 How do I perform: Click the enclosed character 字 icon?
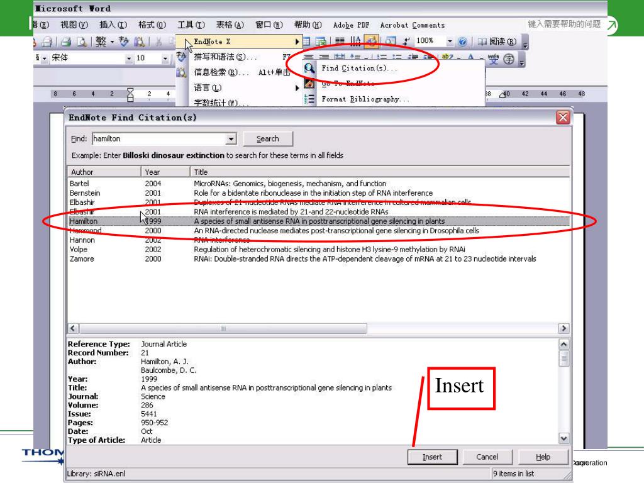pyautogui.click(x=509, y=59)
